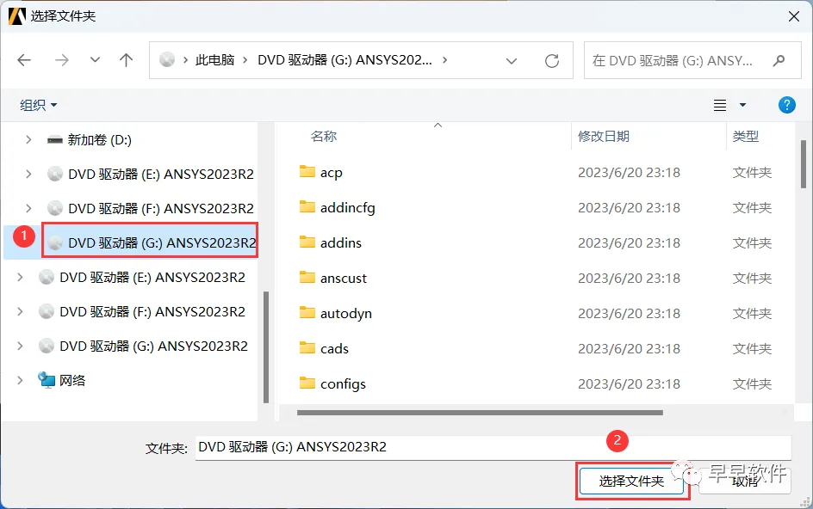
Task: Expand the lower DVD drive (G:) node
Action: click(20, 346)
